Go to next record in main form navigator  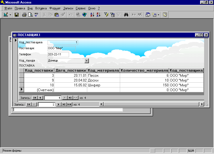(59, 105)
